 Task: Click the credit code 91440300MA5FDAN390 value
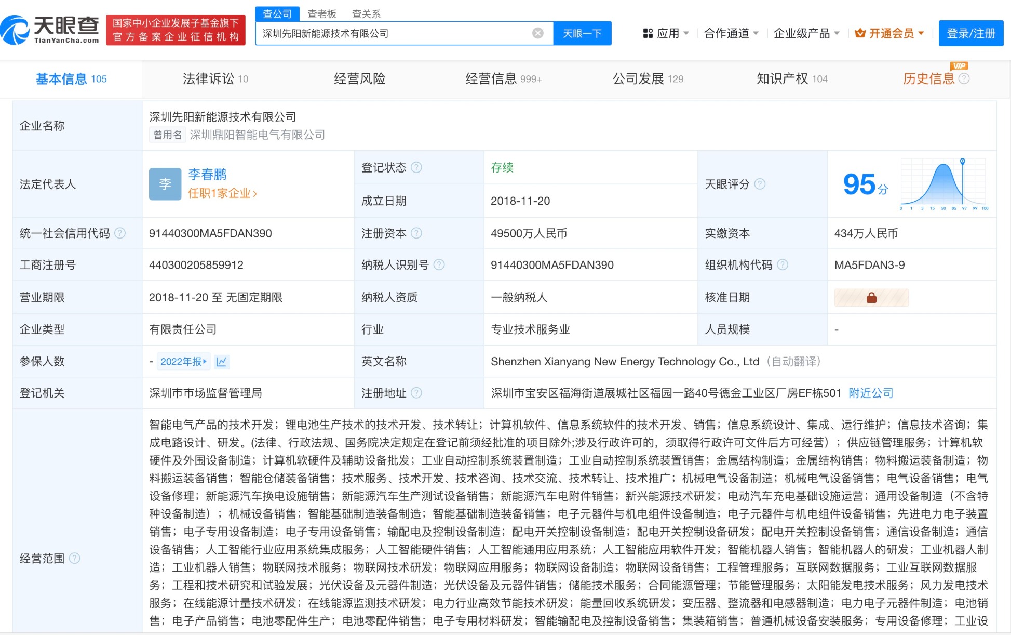coord(210,233)
